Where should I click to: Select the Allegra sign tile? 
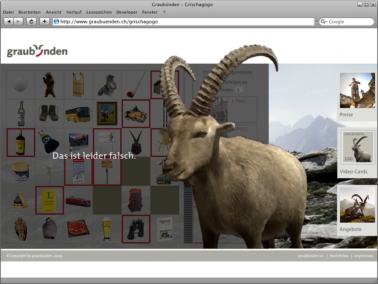coord(107,142)
